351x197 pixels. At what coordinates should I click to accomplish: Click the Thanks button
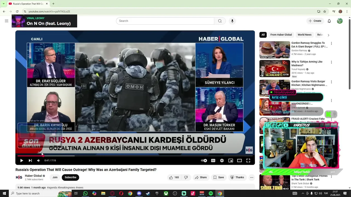237,178
